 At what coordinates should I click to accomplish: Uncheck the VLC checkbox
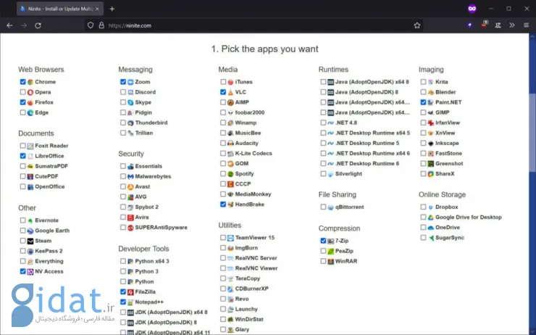tap(223, 92)
